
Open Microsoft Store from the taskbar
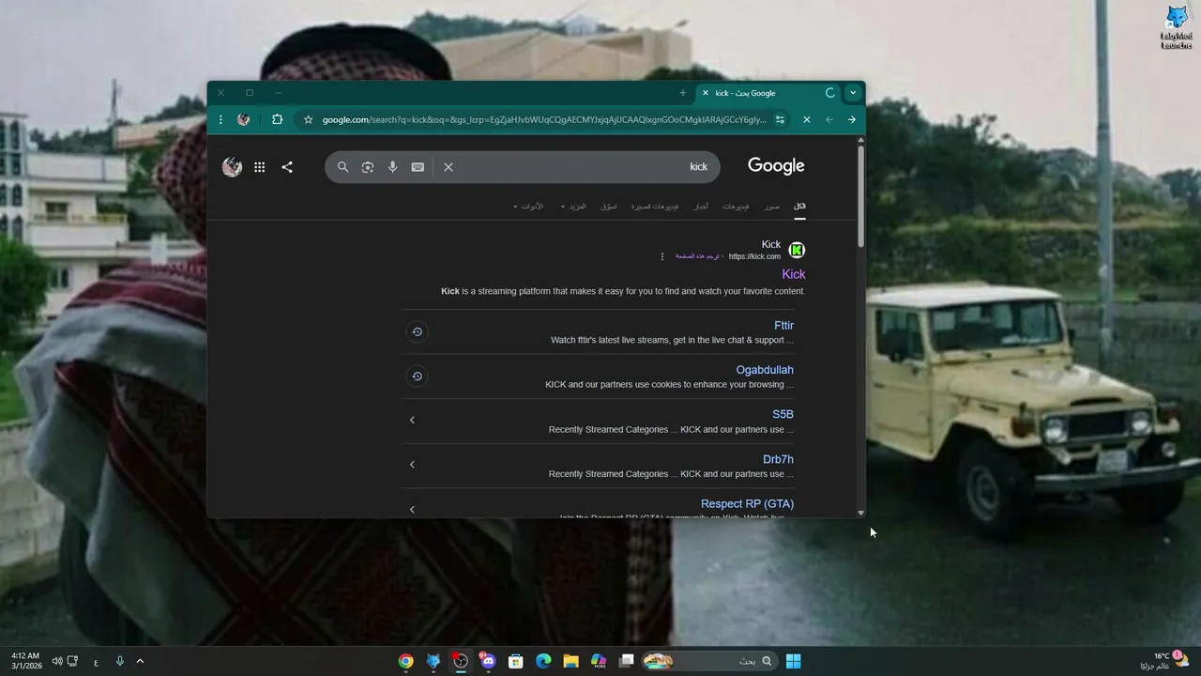point(515,661)
